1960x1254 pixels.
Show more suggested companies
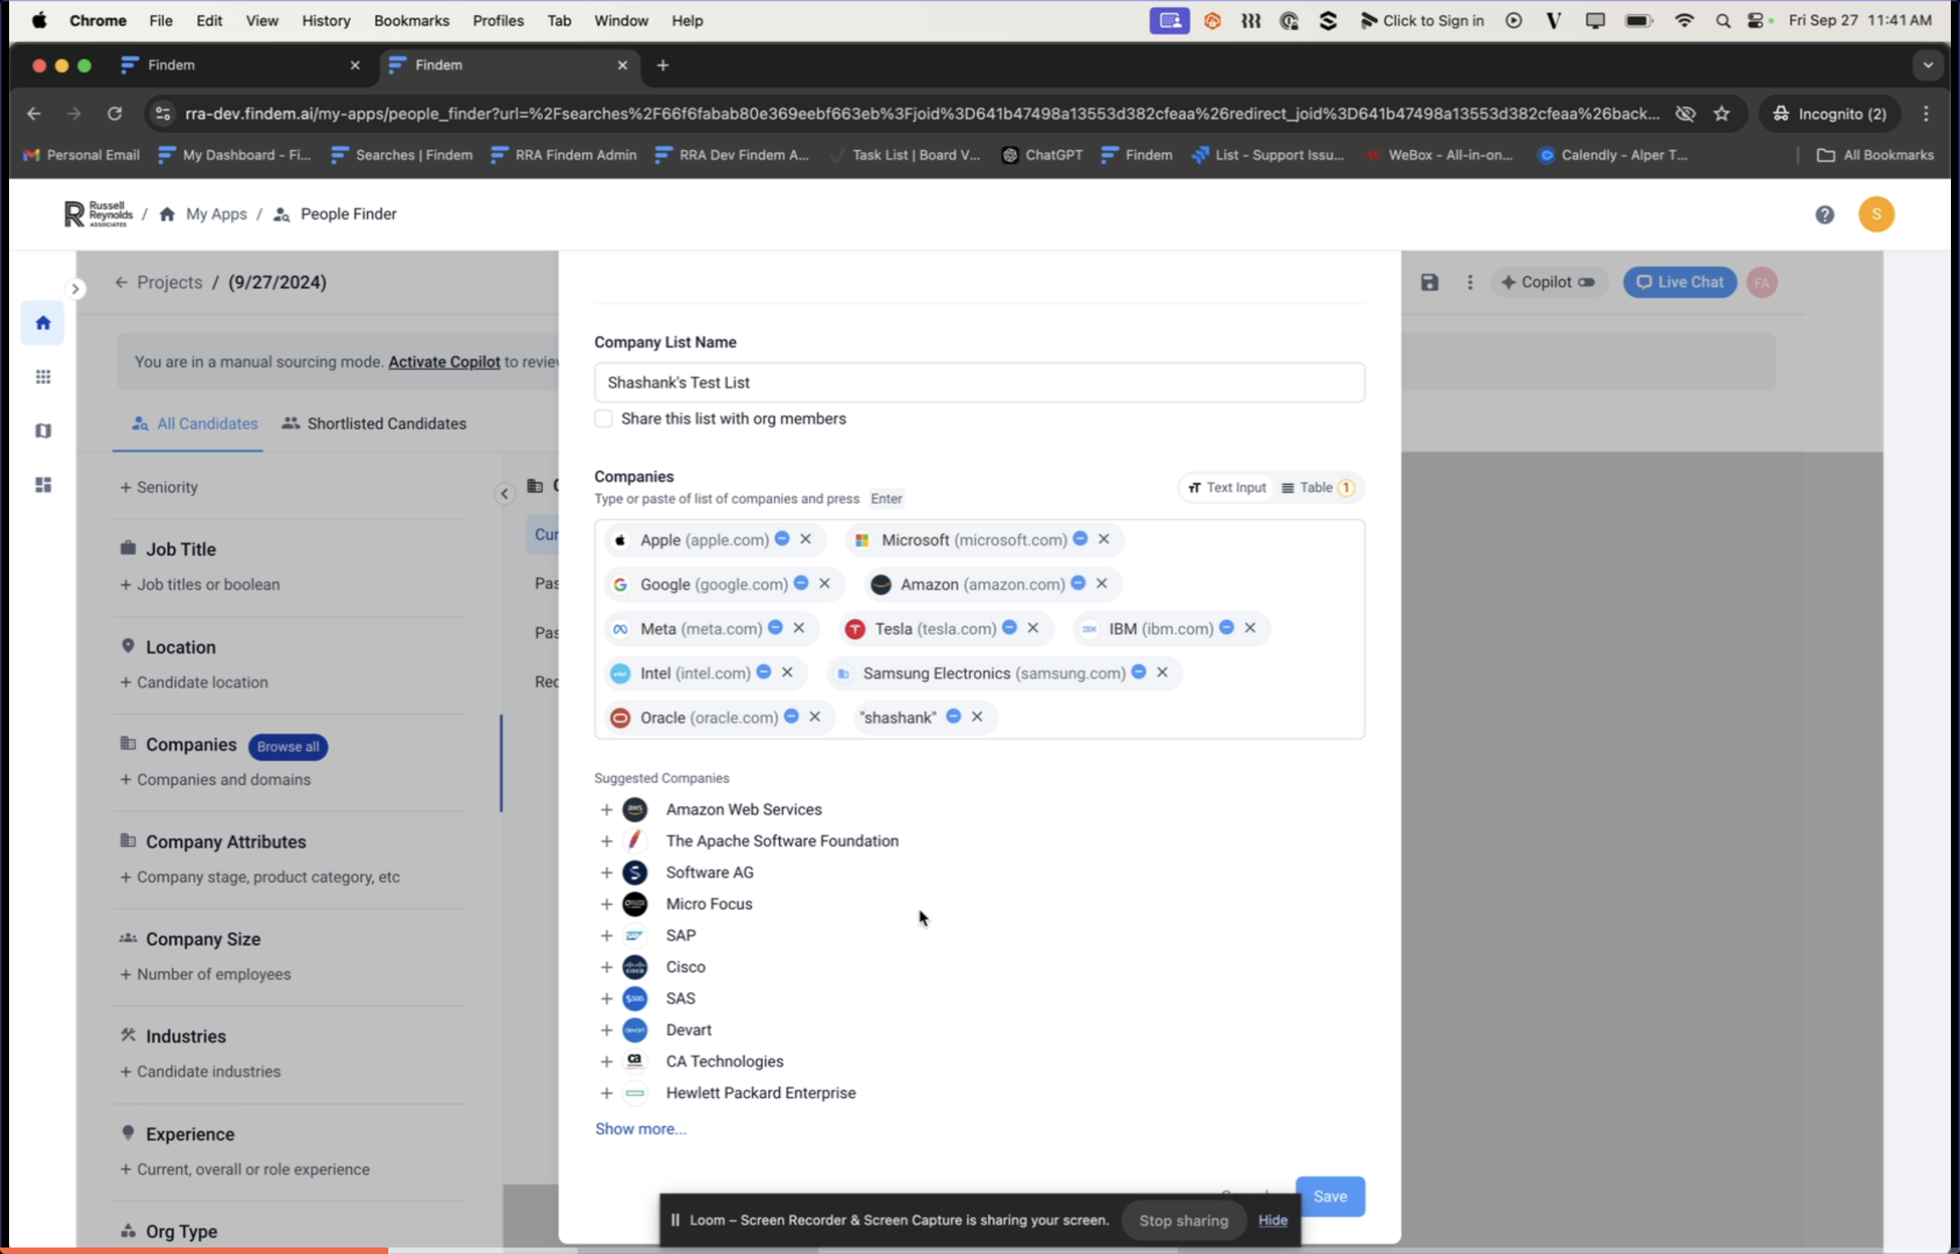(640, 1128)
